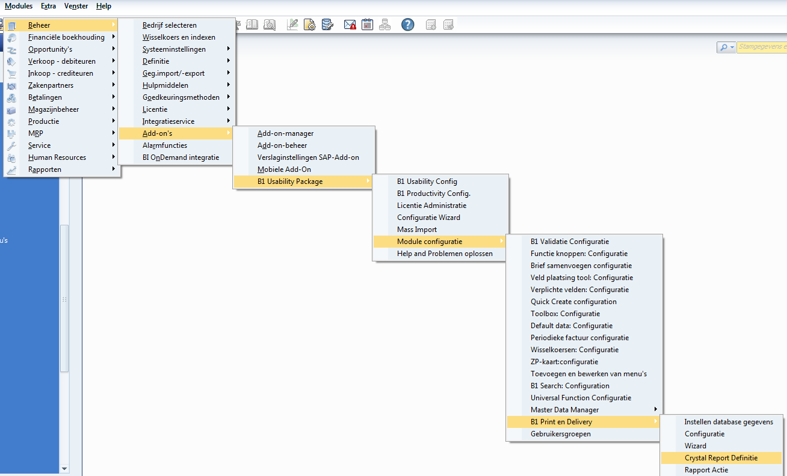Click the Magazijnbeheer box icon

point(11,109)
